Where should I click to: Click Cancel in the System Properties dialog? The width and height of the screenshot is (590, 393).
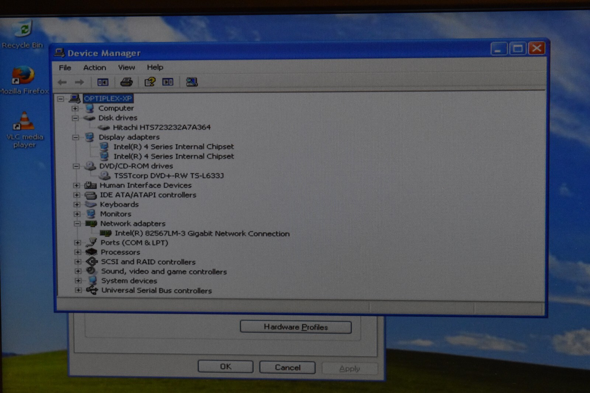click(x=288, y=368)
